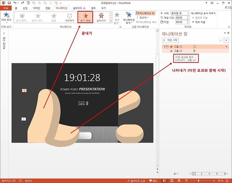Click spell check icon in status bar

tap(21, 181)
